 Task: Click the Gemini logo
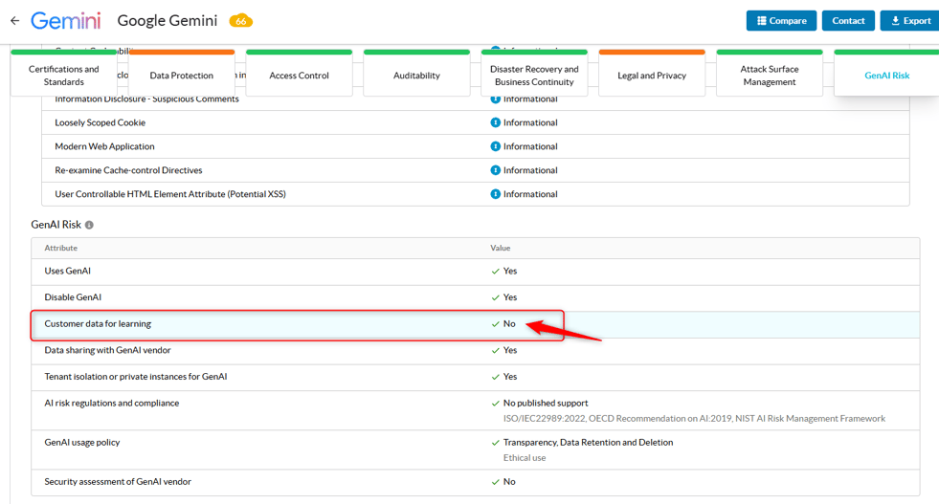click(66, 21)
